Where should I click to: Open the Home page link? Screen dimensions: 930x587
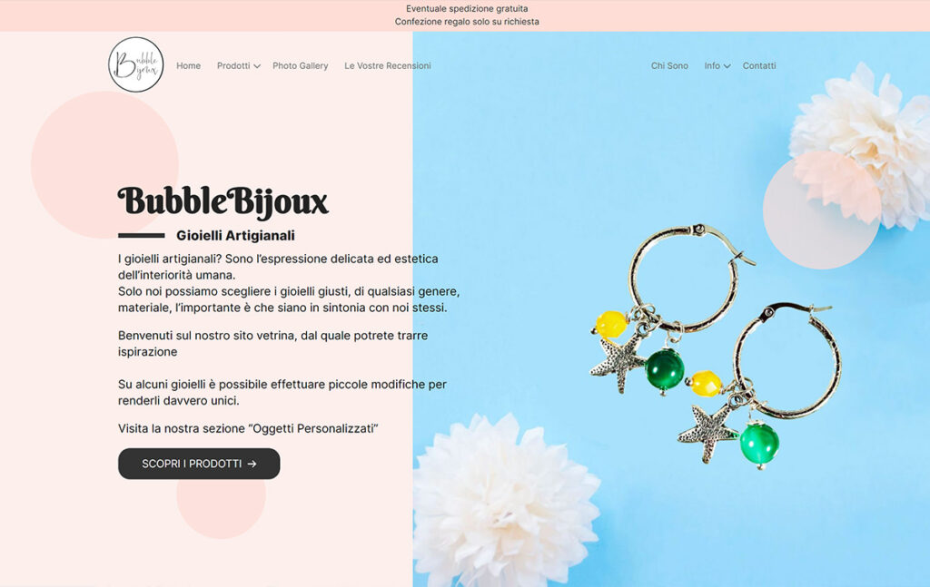tap(188, 65)
